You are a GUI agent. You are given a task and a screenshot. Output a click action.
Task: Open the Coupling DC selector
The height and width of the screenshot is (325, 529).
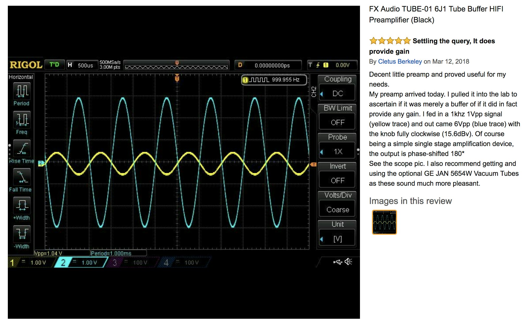click(337, 93)
